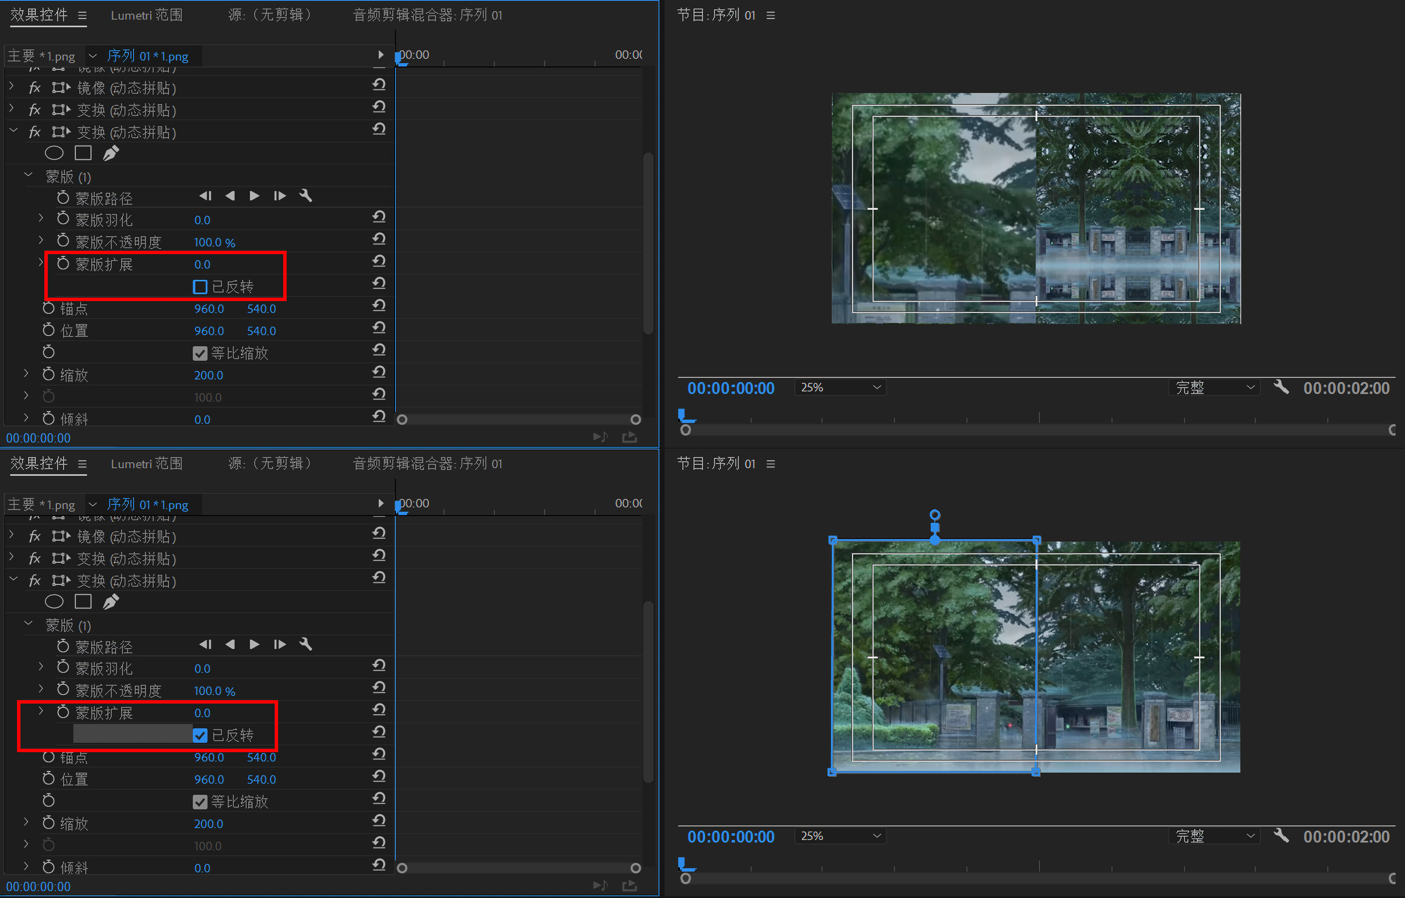Toggle fx switch for 镜像 effect, upper panel
1405x898 pixels.
click(x=35, y=88)
